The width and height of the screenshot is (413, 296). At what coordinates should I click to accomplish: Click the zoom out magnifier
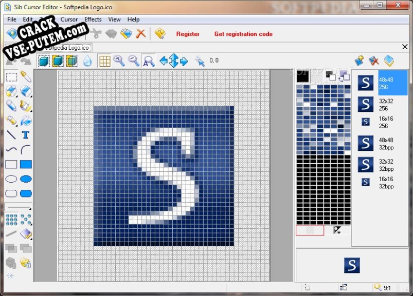(134, 61)
